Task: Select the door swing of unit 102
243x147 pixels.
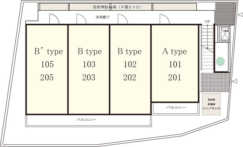Action: coord(123,19)
